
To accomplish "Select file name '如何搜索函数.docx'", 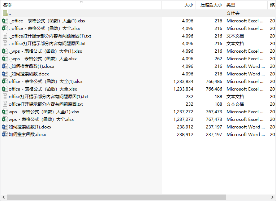I will click(27, 134).
